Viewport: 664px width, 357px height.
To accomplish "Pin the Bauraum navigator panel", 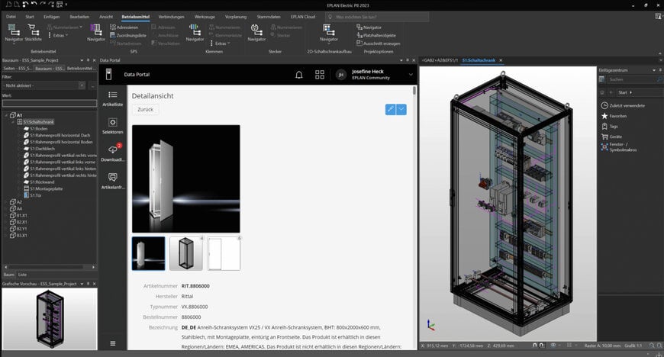I will click(x=88, y=60).
